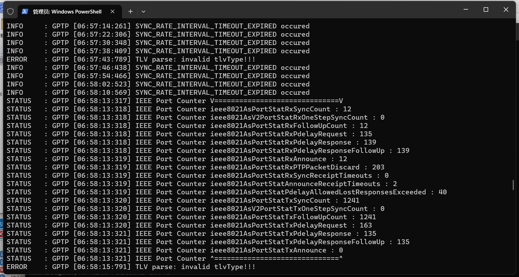
Task: Expand the new tab profile dropdown chevron
Action: click(x=143, y=11)
